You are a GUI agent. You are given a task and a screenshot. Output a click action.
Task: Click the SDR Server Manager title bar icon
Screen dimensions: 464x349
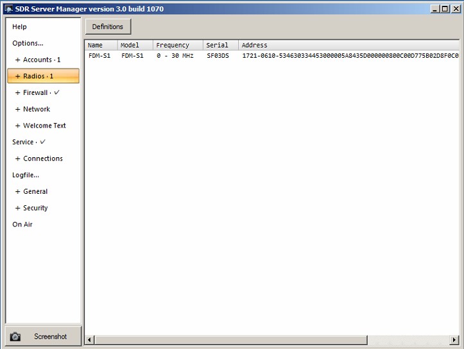tap(9, 9)
